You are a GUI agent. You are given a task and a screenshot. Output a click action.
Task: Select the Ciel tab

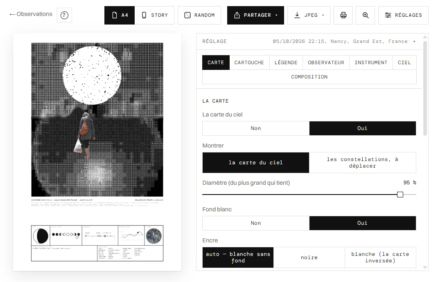(x=404, y=63)
